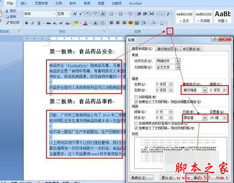Viewport: 234px width, 183px height.
Task: Toggle Show/Hide paragraph marks icon
Action: [168, 14]
